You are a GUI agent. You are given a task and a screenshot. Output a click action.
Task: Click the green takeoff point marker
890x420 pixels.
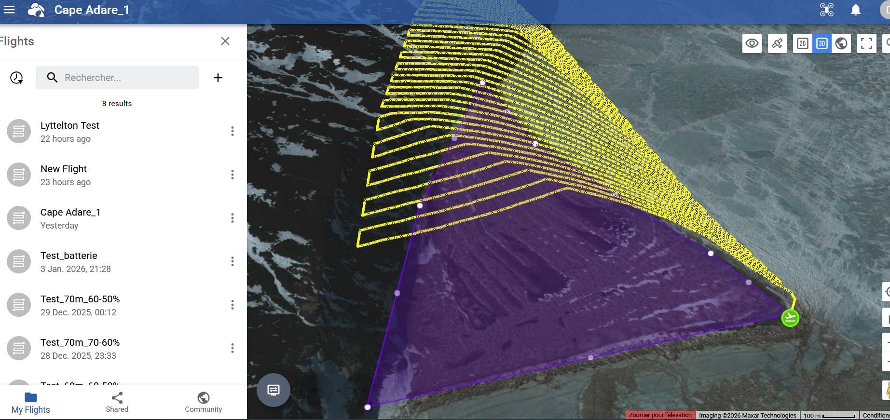click(x=790, y=318)
